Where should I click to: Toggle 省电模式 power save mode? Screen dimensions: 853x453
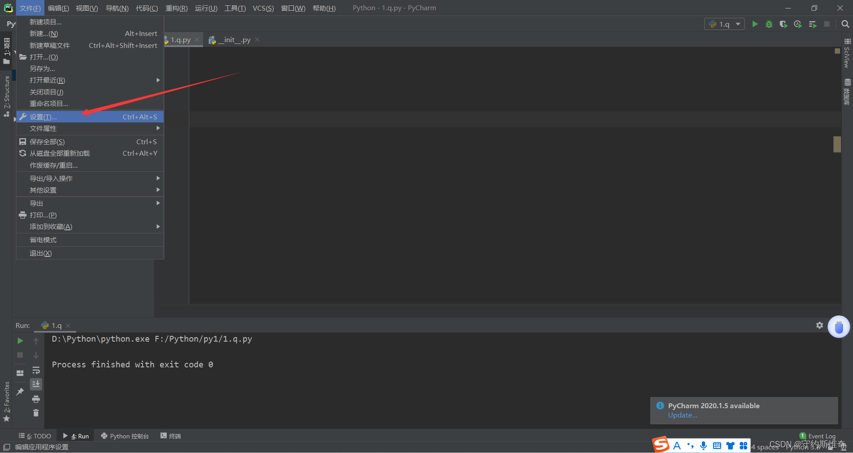coord(90,240)
